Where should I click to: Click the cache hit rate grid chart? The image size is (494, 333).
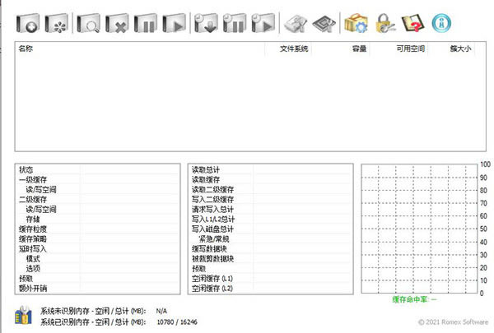click(x=419, y=229)
